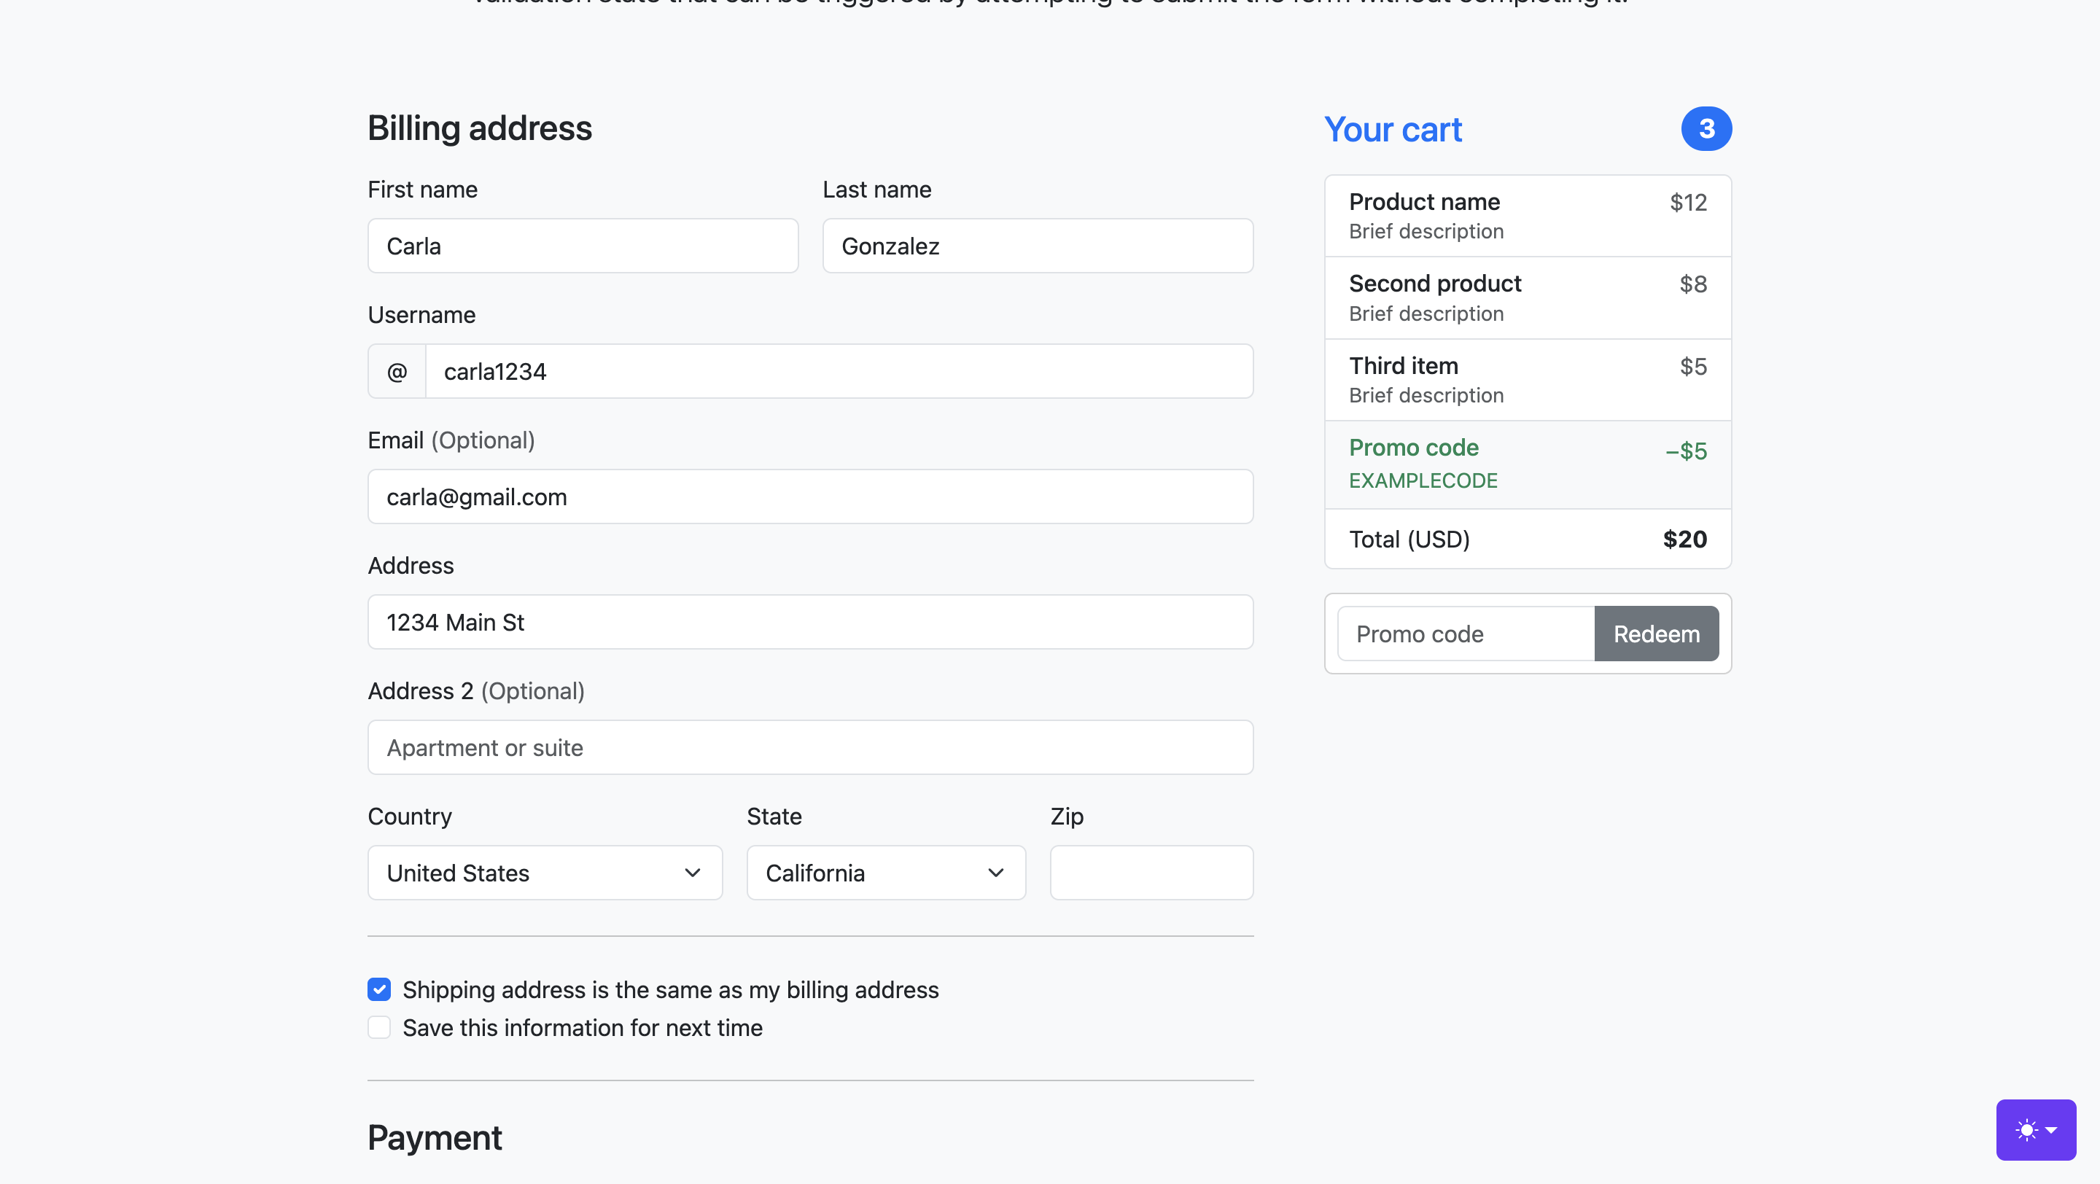The height and width of the screenshot is (1184, 2100).
Task: Click the Email field with carla@gmail.com
Action: click(x=809, y=497)
